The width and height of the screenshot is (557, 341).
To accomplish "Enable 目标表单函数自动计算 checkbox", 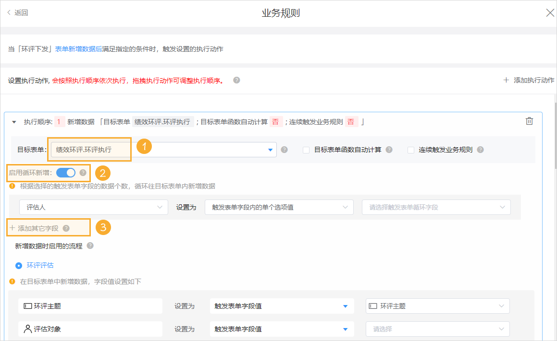I will (x=306, y=150).
